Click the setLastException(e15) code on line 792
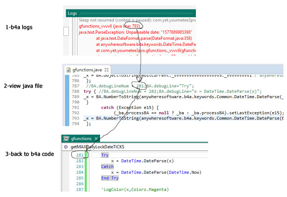This screenshot has width=287, height=197. coord(255,113)
